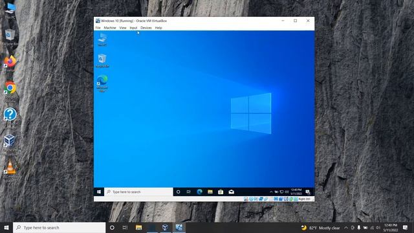
Task: Open Cortana on host taskbar
Action: (112, 227)
